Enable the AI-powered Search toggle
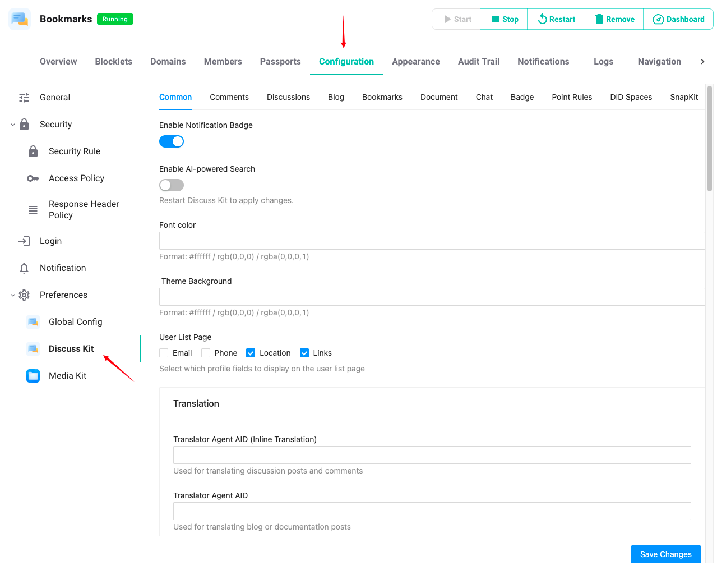The width and height of the screenshot is (717, 570). pyautogui.click(x=172, y=185)
